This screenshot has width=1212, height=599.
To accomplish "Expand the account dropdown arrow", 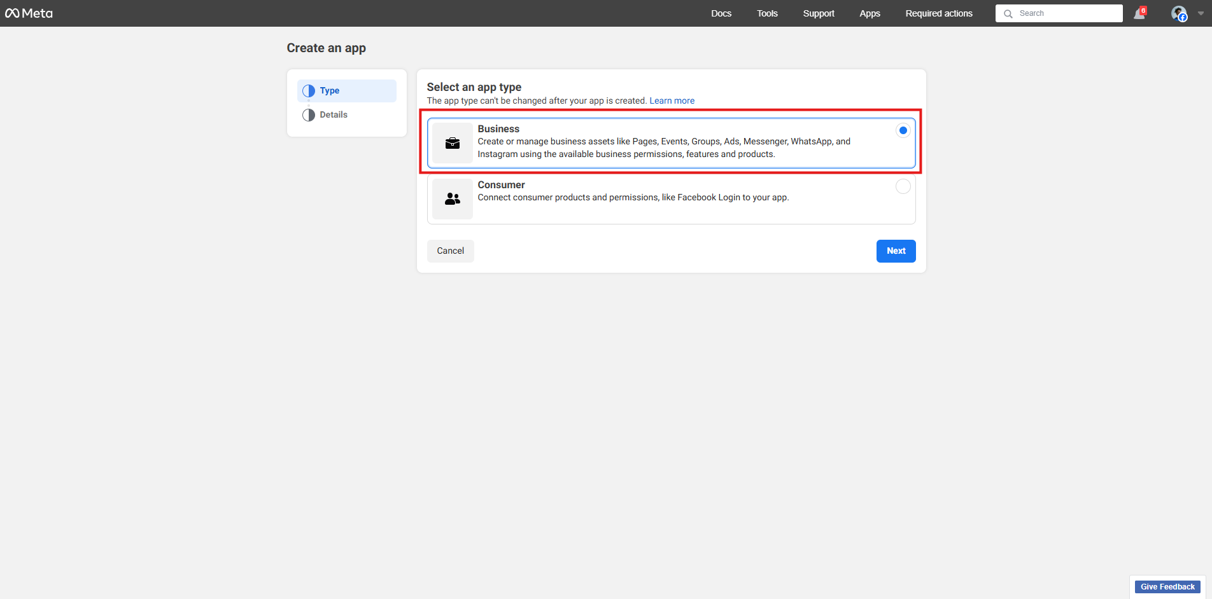I will pos(1201,13).
